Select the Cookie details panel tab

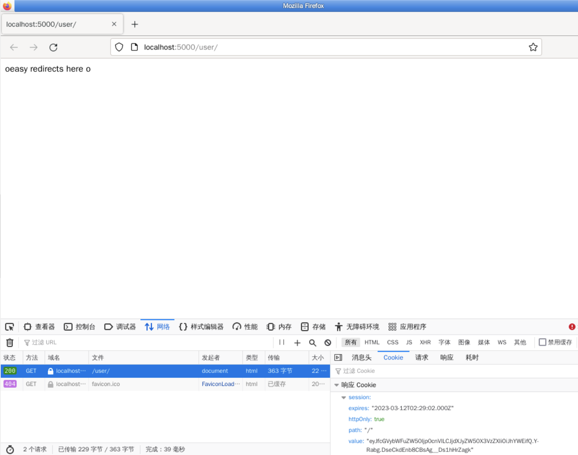(x=393, y=357)
